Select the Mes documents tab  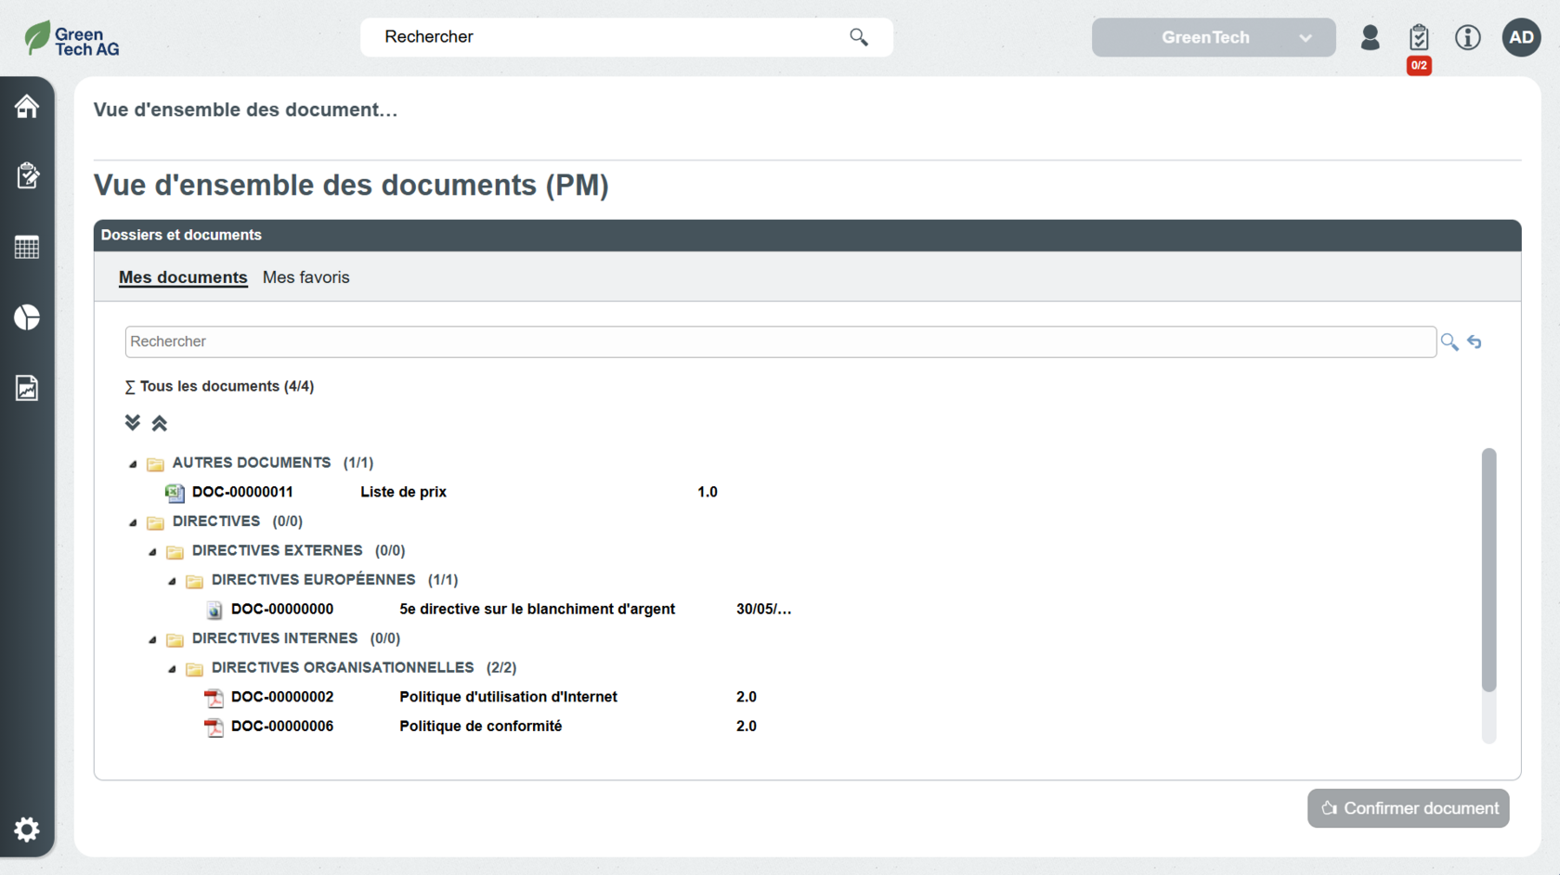coord(183,277)
